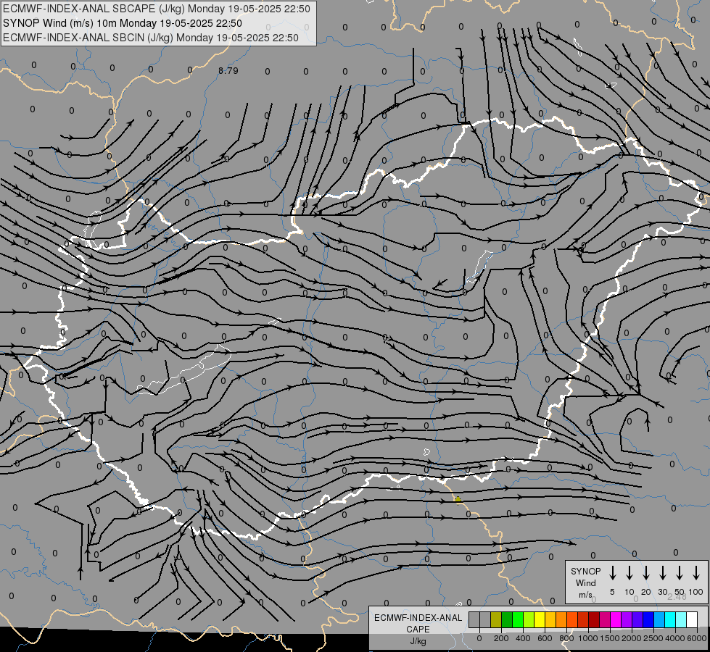Click the 20 m/s wind arrow in SYNOP legend
This screenshot has width=710, height=652.
(x=646, y=573)
